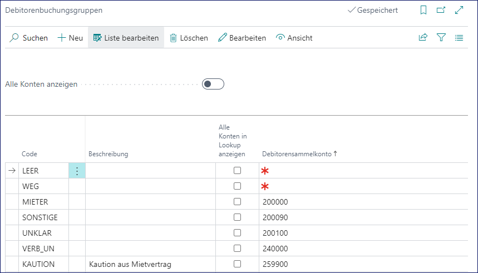Click the Debitorenbuchungsgruppen page title
Viewport: 478px width, 273px height.
53,11
